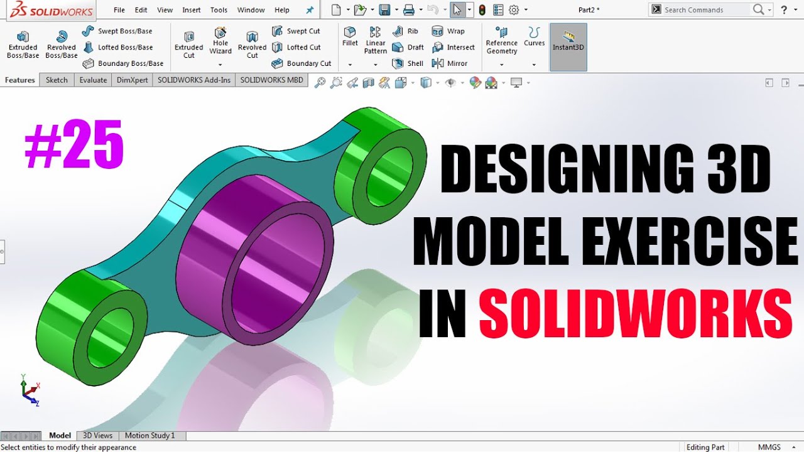Viewport: 804px width, 452px height.
Task: Expand the Linear Pattern dropdown arrow
Action: coord(375,65)
